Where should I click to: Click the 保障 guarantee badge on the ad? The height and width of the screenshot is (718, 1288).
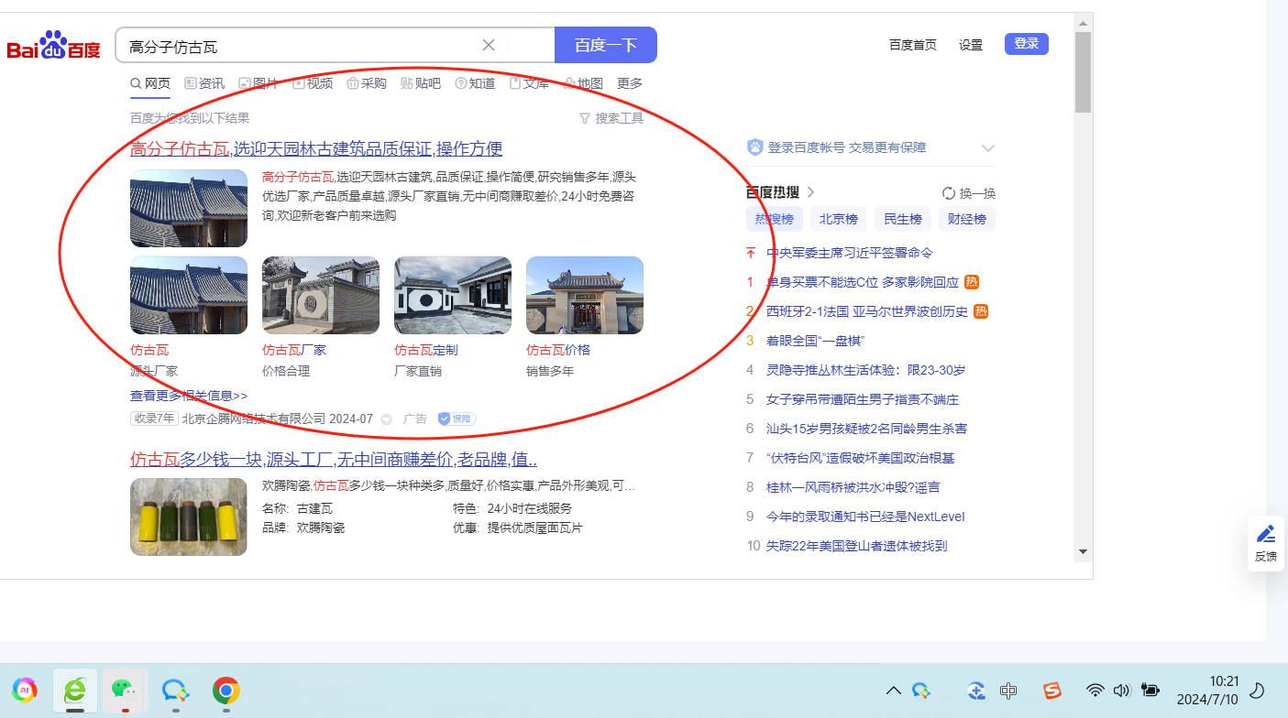pos(457,419)
